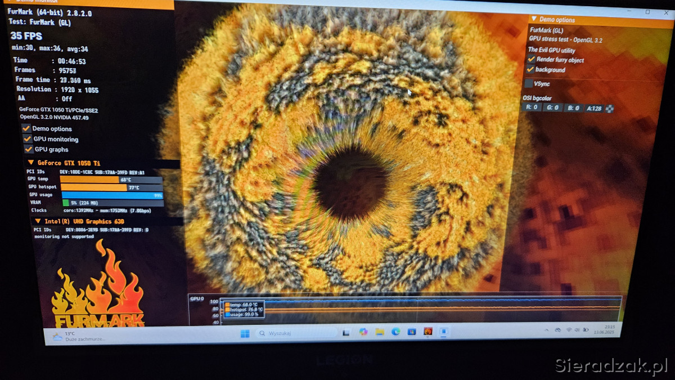Viewport: 675px width, 380px height.
Task: Open the weather widget showing 13°C
Action: (78, 337)
